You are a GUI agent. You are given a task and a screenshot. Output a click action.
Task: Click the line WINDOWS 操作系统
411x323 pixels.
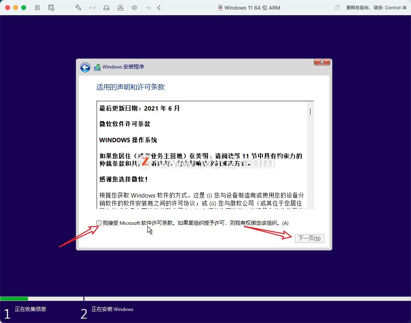[128, 140]
